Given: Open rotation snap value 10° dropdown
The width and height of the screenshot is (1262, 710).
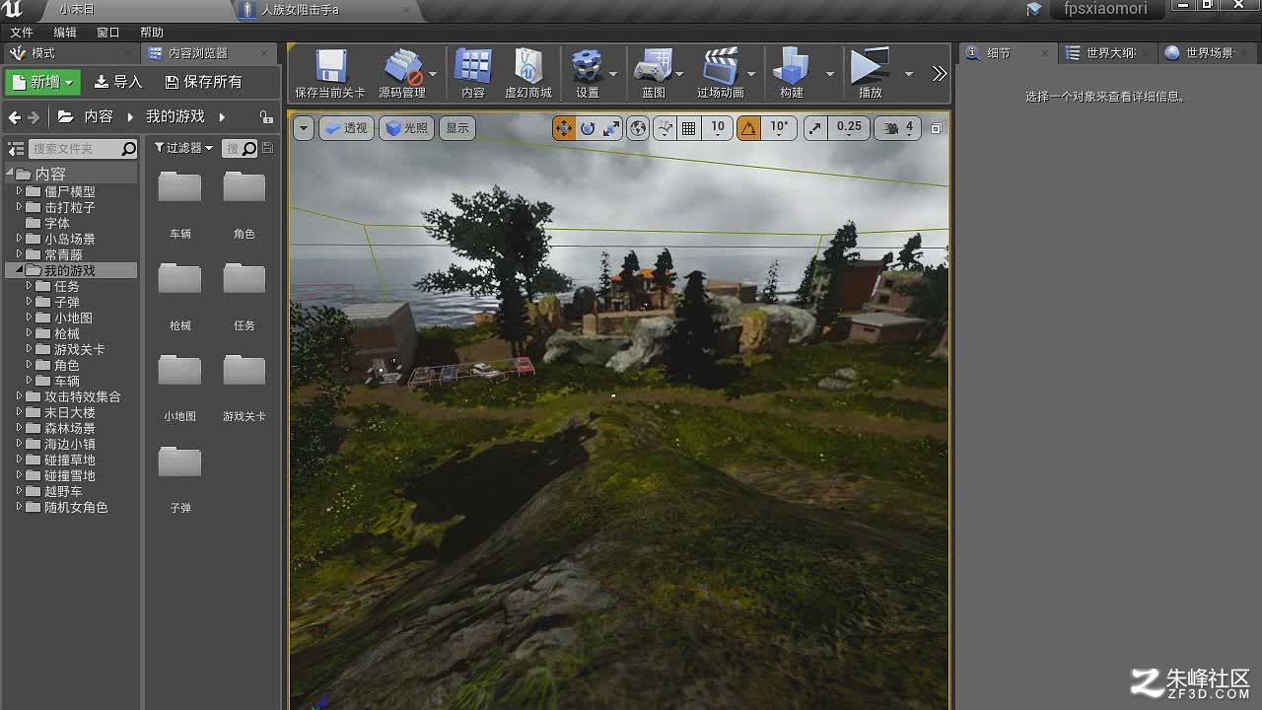Looking at the screenshot, I should coord(779,128).
